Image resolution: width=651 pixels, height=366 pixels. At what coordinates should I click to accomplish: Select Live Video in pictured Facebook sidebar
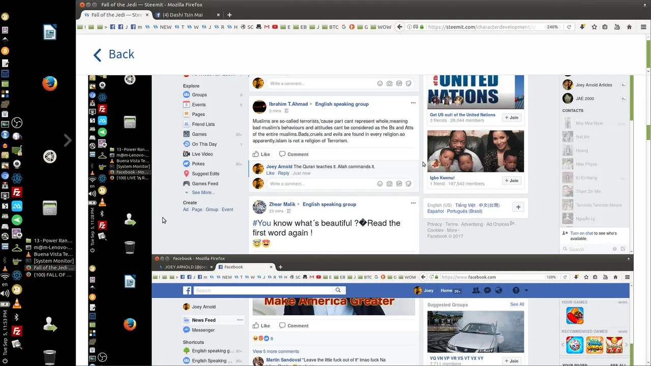pyautogui.click(x=197, y=154)
